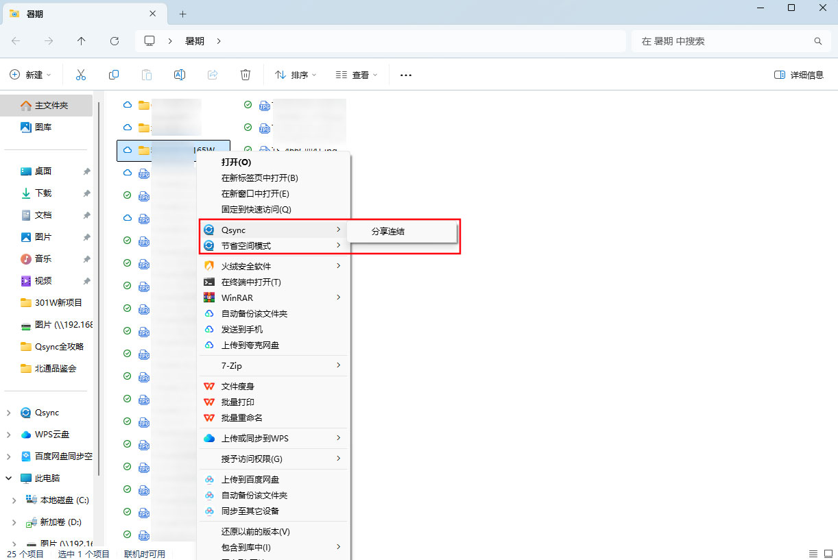
Task: Click the Rename icon in toolbar
Action: [180, 75]
